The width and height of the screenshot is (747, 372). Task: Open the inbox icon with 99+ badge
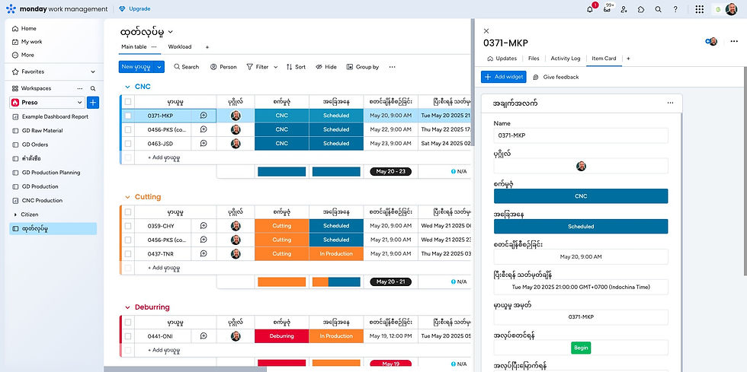click(x=607, y=9)
